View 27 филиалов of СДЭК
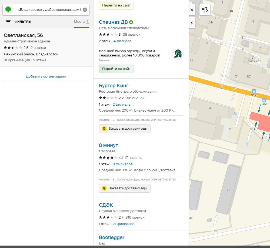270x248 pixels. click(x=123, y=224)
